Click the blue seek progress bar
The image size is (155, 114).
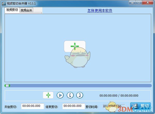pyautogui.click(x=78, y=86)
